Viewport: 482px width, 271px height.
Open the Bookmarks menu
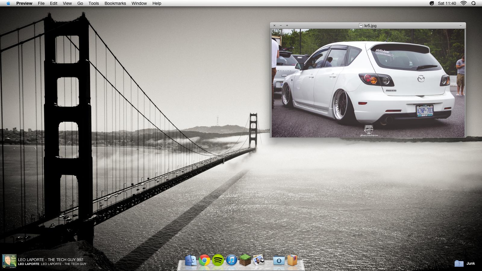[x=115, y=3]
